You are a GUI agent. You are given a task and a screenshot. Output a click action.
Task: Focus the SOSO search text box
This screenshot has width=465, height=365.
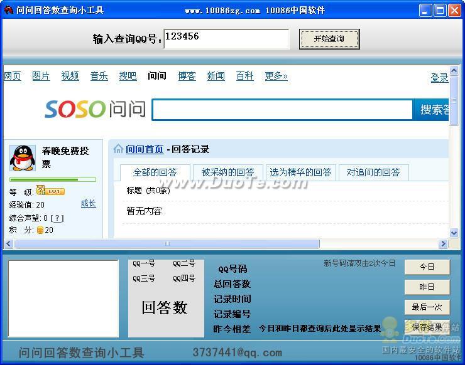[x=282, y=110]
